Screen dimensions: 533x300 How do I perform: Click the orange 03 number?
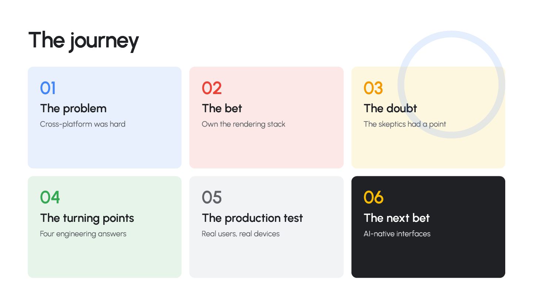373,88
